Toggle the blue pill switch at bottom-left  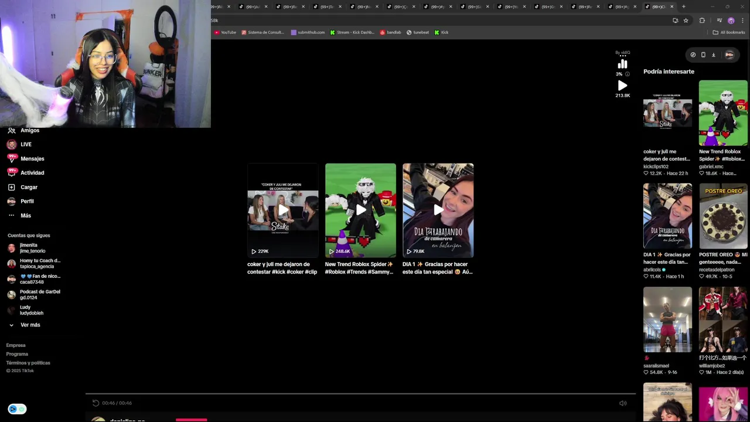click(x=17, y=409)
